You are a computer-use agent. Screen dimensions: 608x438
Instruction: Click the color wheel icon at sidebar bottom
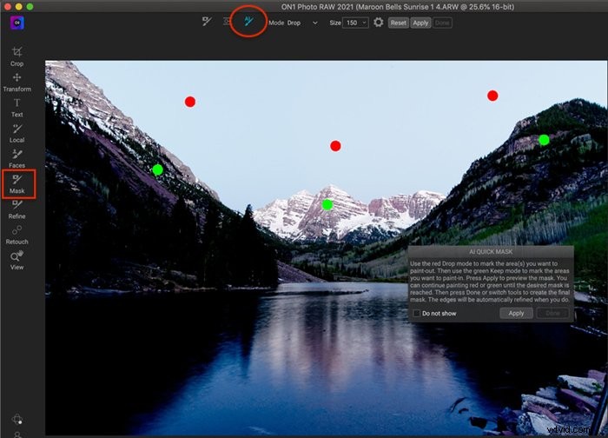[x=17, y=419]
